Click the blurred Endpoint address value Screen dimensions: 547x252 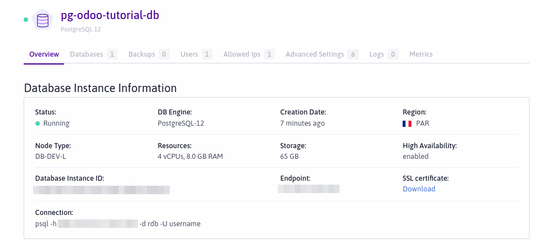[x=309, y=189]
